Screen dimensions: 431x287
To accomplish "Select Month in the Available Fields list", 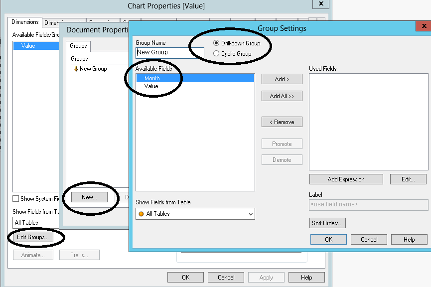I will 195,78.
